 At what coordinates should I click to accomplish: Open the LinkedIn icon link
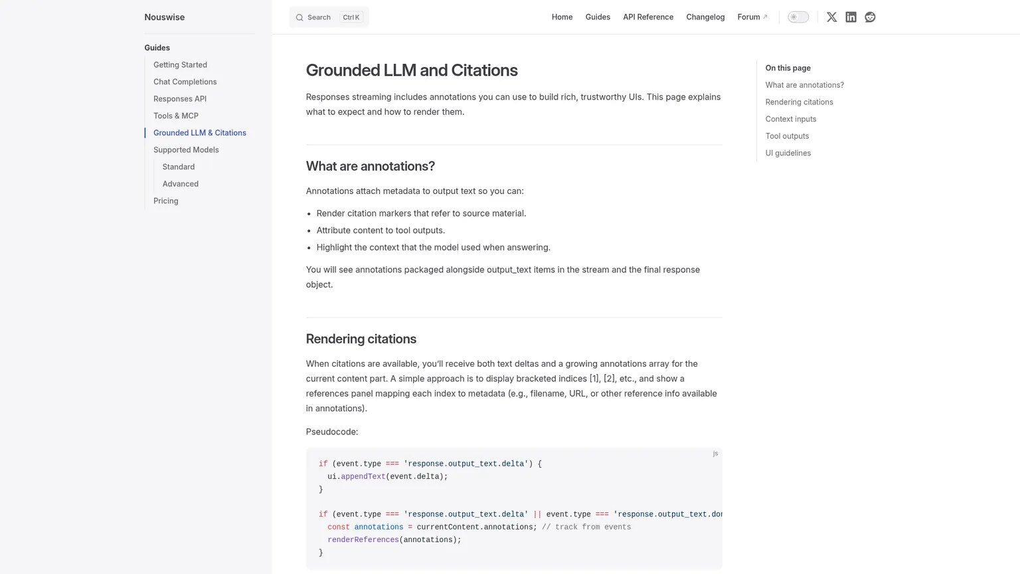coord(851,17)
